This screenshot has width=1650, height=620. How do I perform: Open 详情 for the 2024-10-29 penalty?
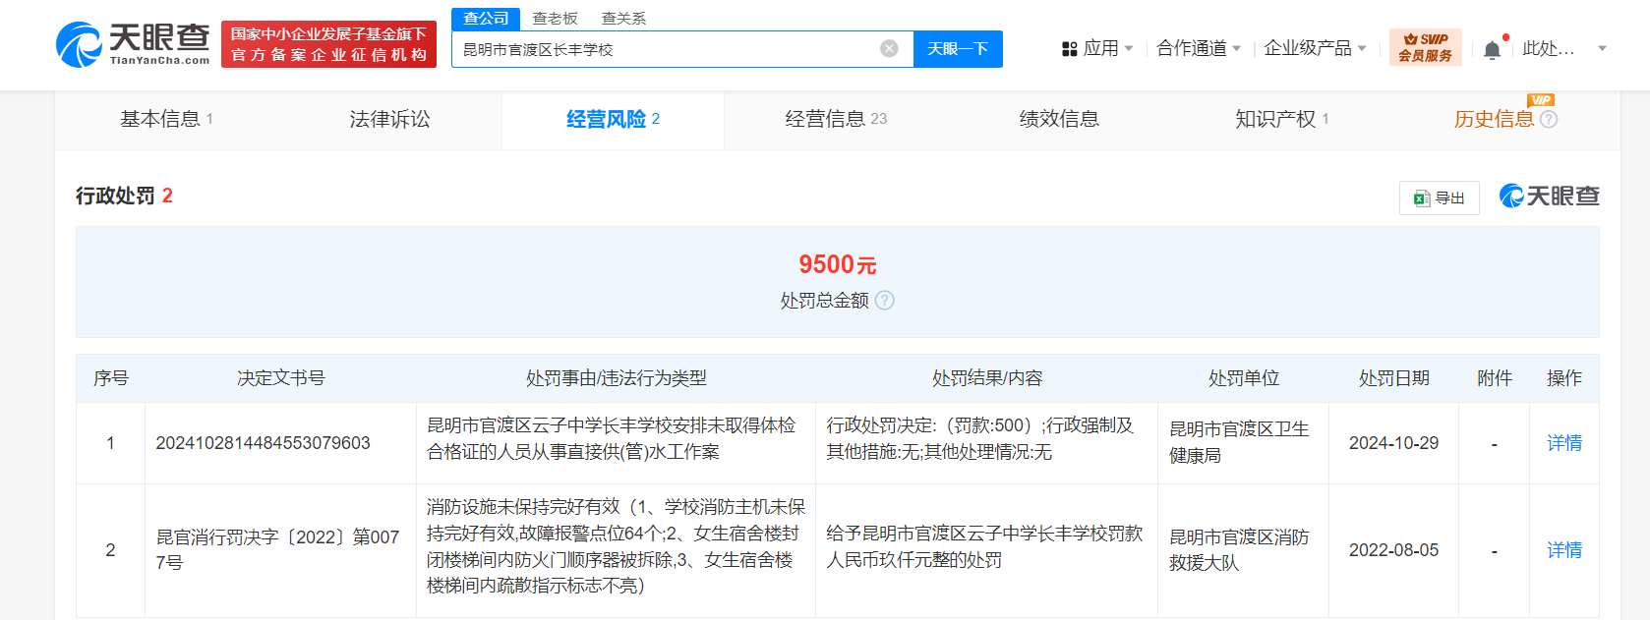(x=1563, y=443)
